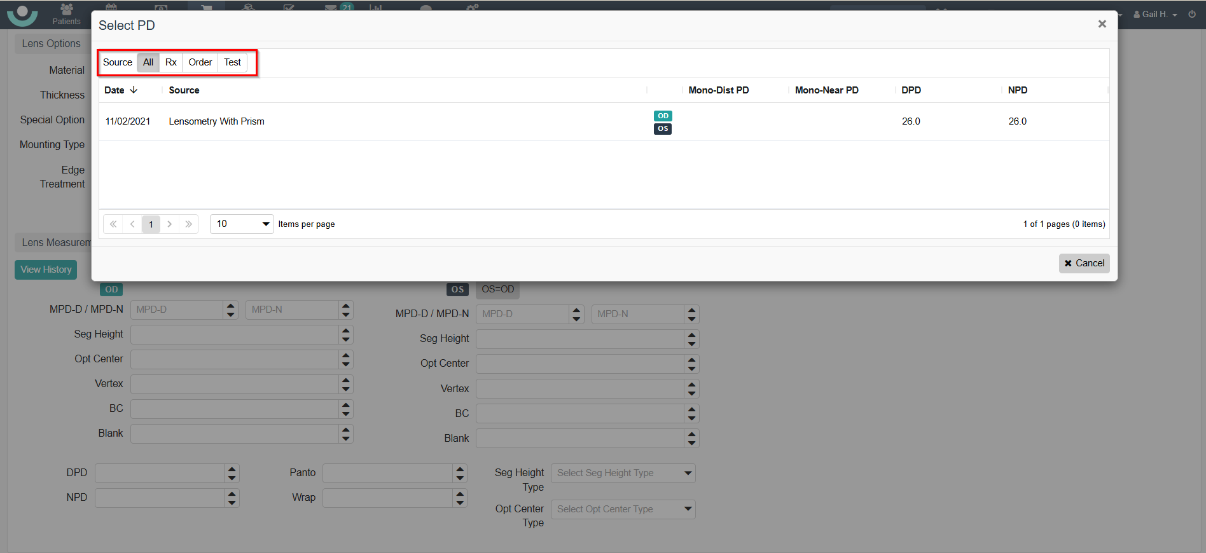Go to first page in pagination
The image size is (1206, 553).
click(x=113, y=224)
